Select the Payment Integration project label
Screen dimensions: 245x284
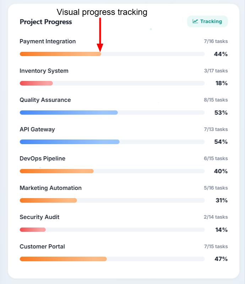[48, 42]
